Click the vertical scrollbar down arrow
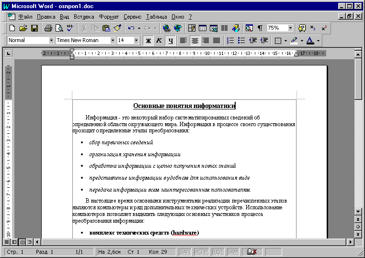Image resolution: width=365 pixels, height=258 pixels. [358, 212]
